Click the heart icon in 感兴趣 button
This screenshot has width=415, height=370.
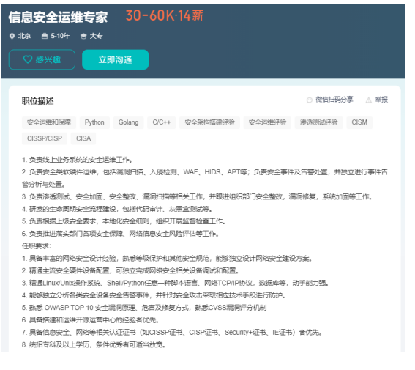click(x=28, y=59)
